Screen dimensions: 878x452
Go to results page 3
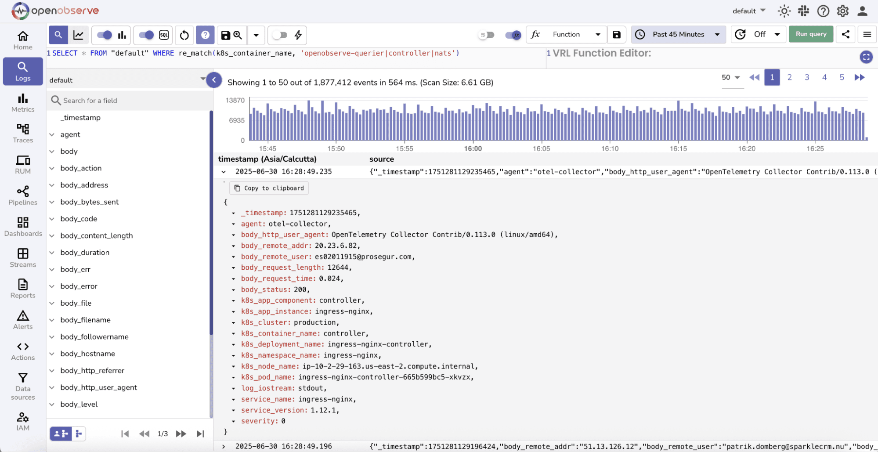[x=807, y=77]
